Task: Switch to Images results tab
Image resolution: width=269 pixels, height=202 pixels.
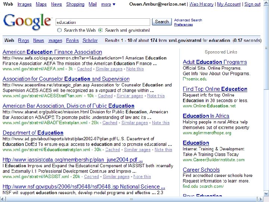Action: [55, 40]
